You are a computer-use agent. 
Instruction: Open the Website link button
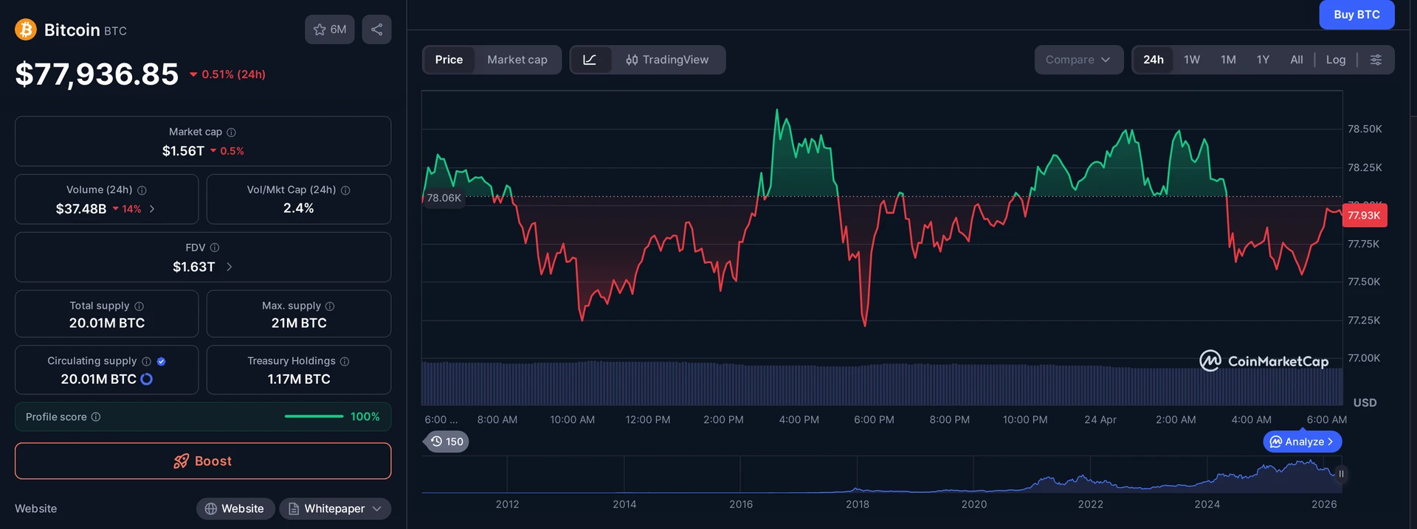(235, 508)
